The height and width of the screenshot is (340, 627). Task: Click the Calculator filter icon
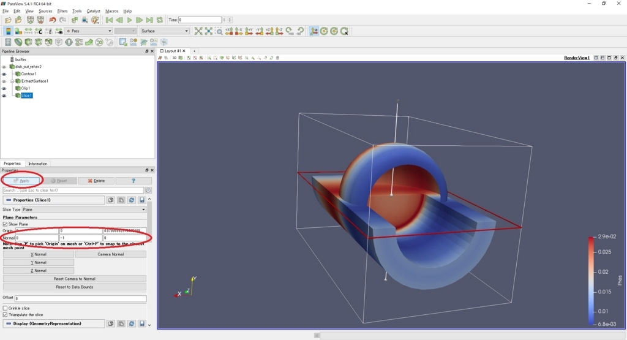point(8,42)
